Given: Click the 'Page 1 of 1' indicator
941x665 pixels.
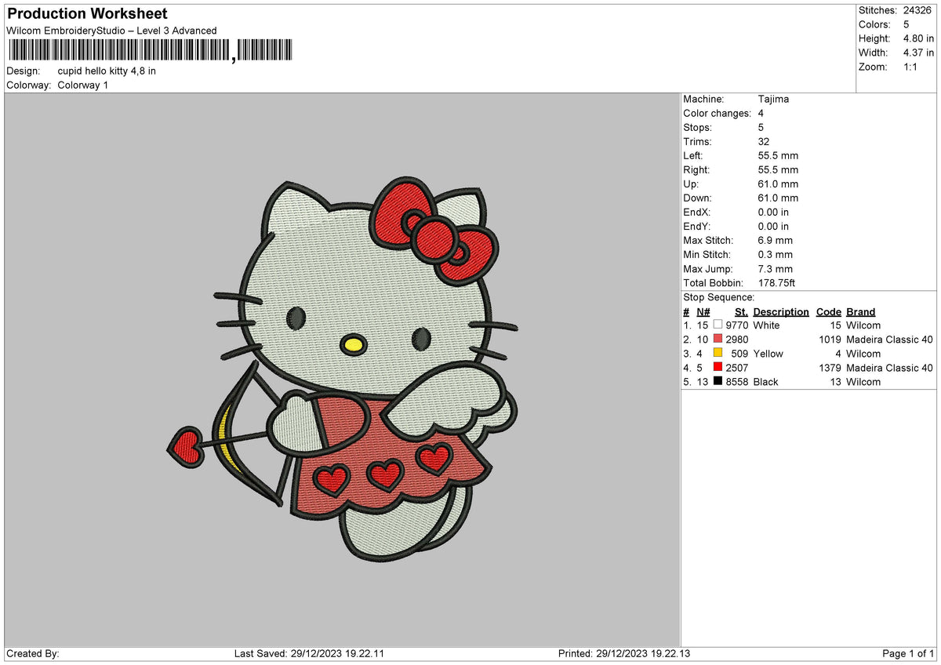Looking at the screenshot, I should point(908,653).
